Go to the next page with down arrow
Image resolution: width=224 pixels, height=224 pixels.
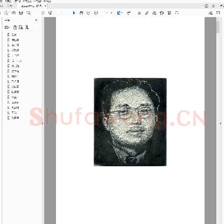click(50, 13)
